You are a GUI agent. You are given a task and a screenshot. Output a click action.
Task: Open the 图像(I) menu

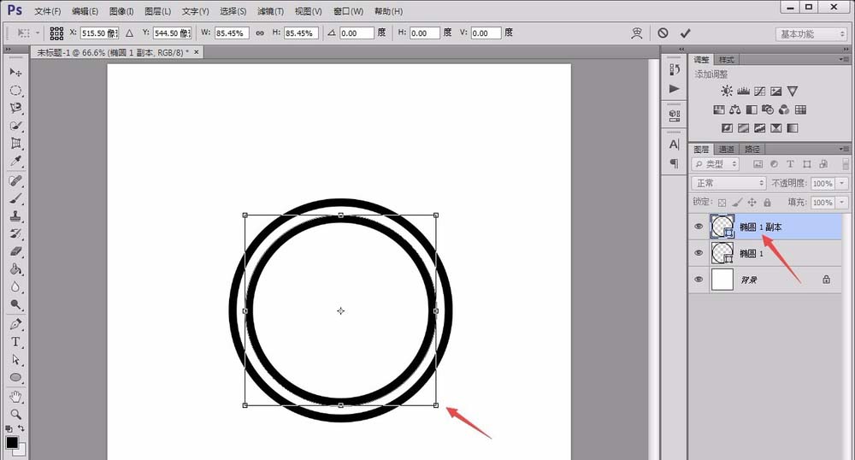(121, 11)
